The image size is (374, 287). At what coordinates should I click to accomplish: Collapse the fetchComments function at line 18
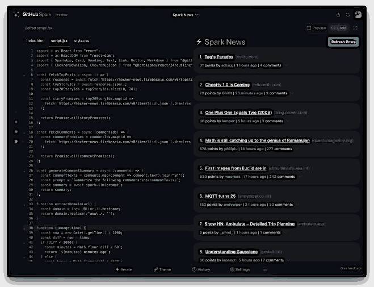24,132
